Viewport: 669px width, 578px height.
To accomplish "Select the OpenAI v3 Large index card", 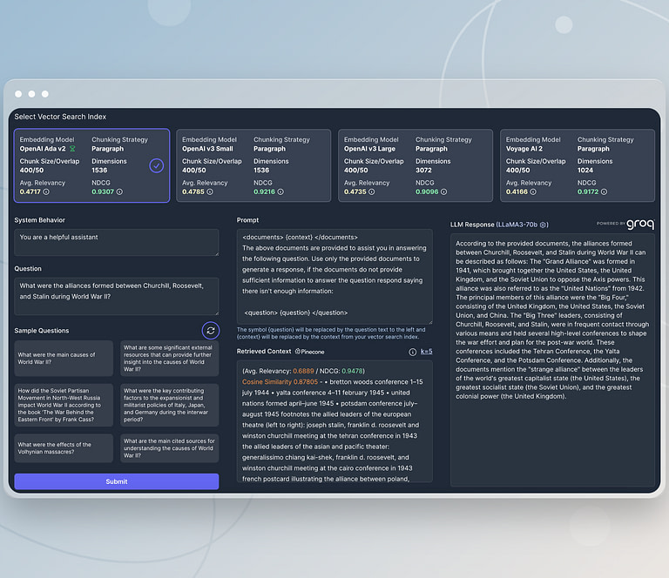I will [416, 165].
